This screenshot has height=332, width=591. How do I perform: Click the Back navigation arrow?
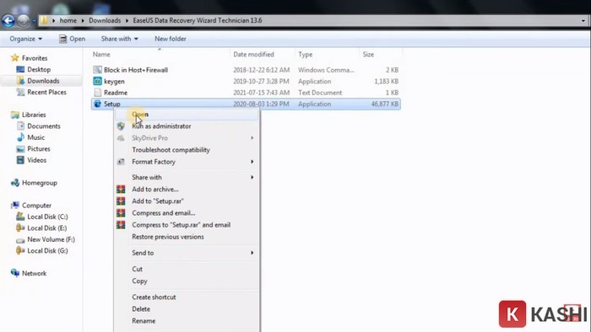coord(8,20)
